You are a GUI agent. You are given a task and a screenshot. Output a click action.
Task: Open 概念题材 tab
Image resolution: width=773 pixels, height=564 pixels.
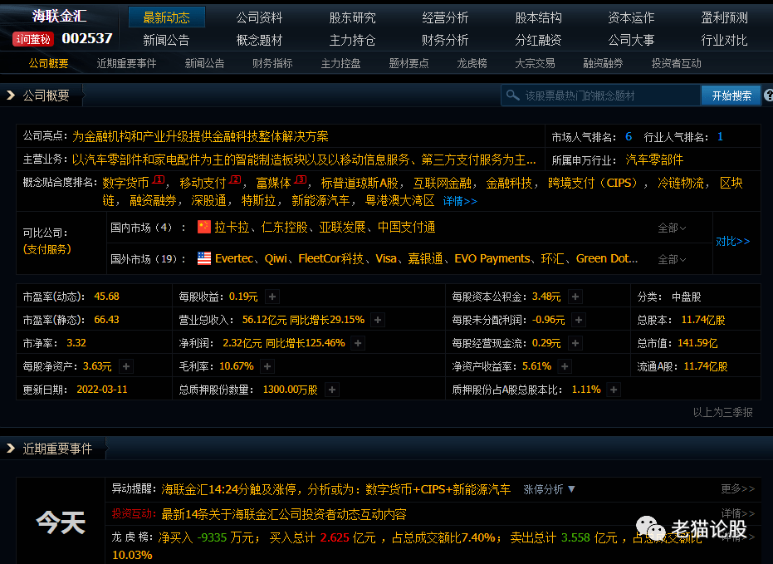pyautogui.click(x=259, y=40)
